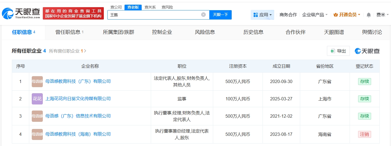Click the 母语感教育科技（海南） company logo icon

pyautogui.click(x=37, y=134)
